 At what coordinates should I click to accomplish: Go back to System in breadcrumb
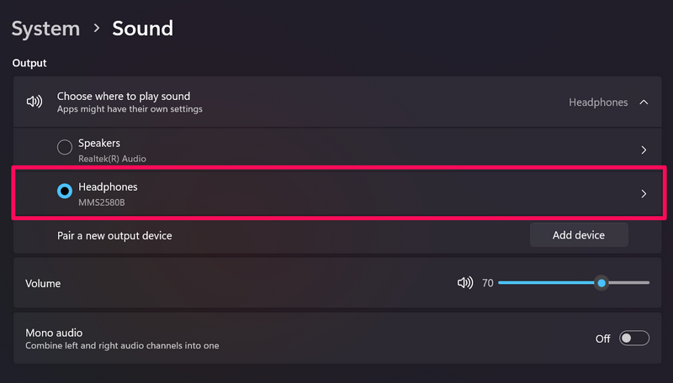tap(45, 29)
